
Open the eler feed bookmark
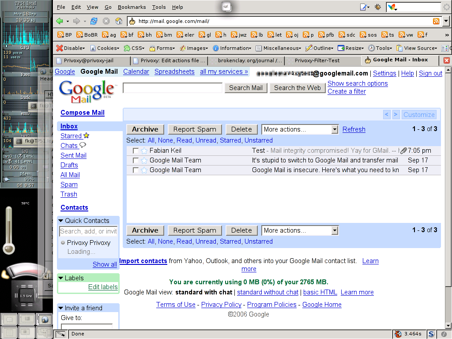185,35
